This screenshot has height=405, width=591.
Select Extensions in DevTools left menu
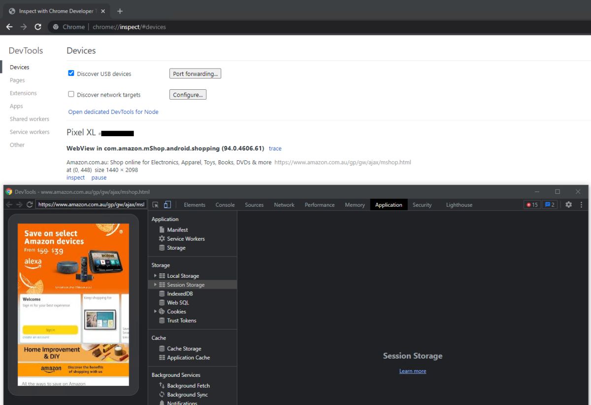point(23,93)
